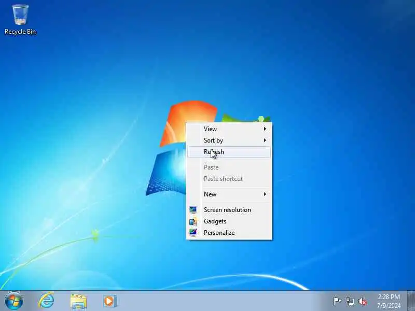The width and height of the screenshot is (415, 311).
Task: Click Show desktop button at taskbar end
Action: click(411, 301)
